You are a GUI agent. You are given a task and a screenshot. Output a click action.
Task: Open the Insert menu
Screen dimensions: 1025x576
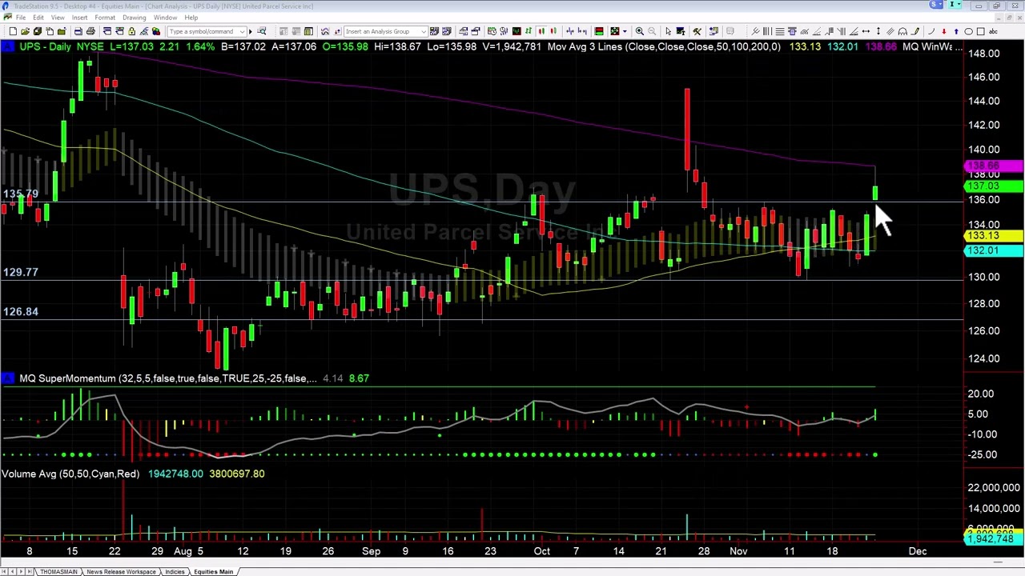(79, 18)
